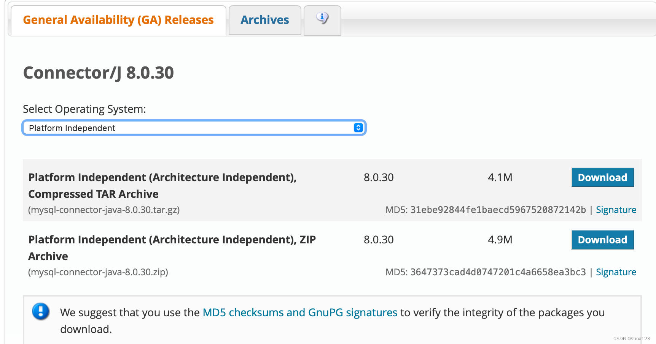
Task: Open the information bubble icon tab
Action: point(322,20)
